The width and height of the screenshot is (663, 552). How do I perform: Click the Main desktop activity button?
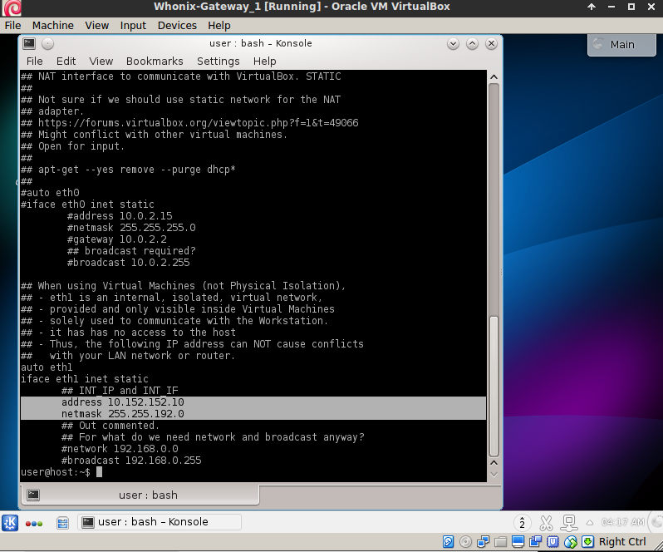pyautogui.click(x=621, y=44)
